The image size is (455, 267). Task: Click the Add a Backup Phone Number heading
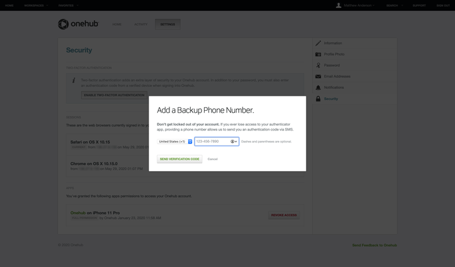(x=205, y=110)
